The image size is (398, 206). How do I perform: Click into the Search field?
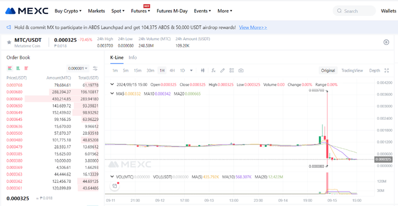[x=354, y=11]
